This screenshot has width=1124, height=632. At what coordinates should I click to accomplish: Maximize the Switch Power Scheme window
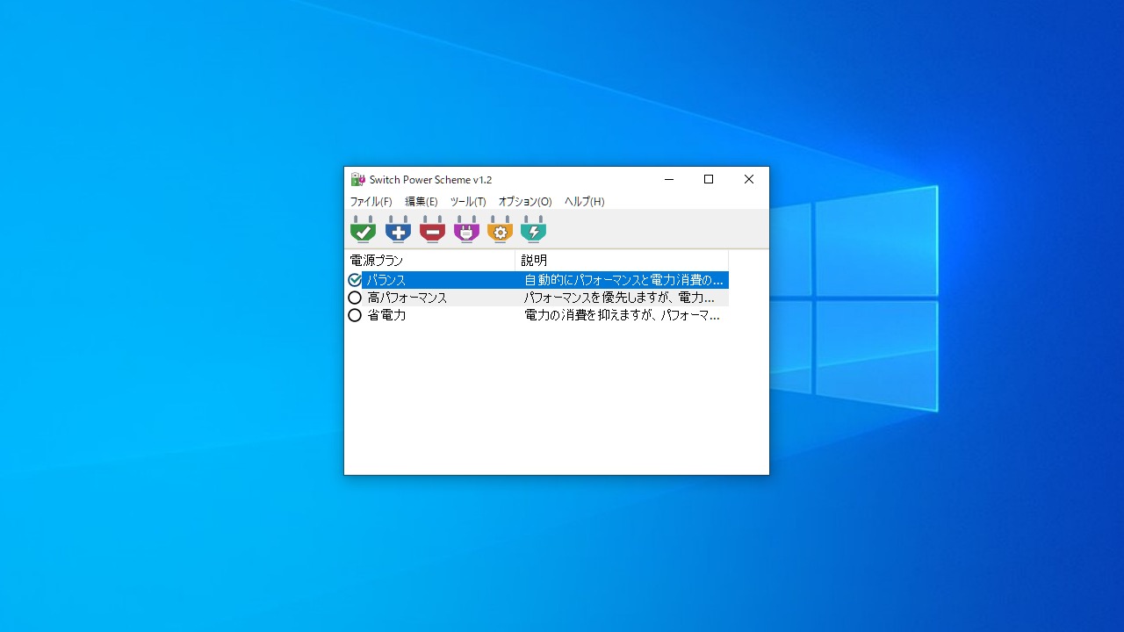coord(709,179)
